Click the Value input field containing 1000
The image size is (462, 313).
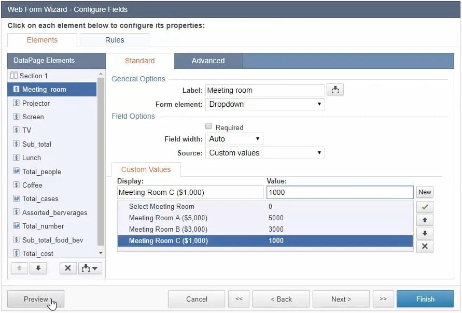[340, 192]
